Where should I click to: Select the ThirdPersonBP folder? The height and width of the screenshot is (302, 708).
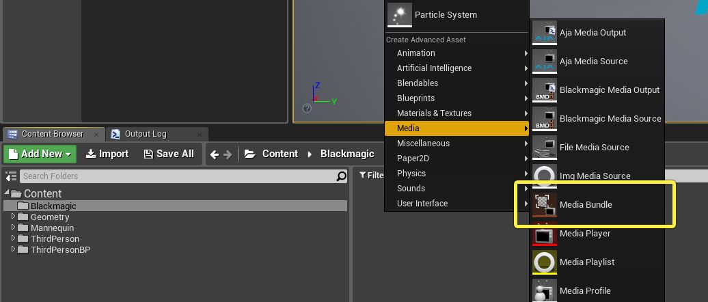tap(60, 250)
